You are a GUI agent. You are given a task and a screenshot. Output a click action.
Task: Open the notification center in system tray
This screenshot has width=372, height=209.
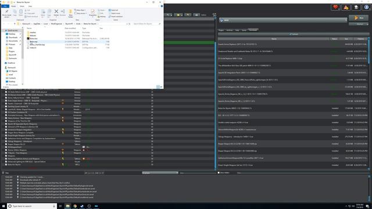click(367, 206)
